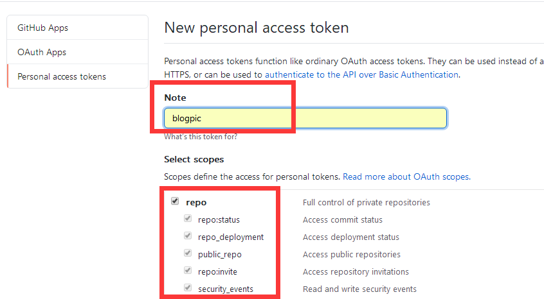
Task: Toggle the repo scope checkbox
Action: [175, 201]
